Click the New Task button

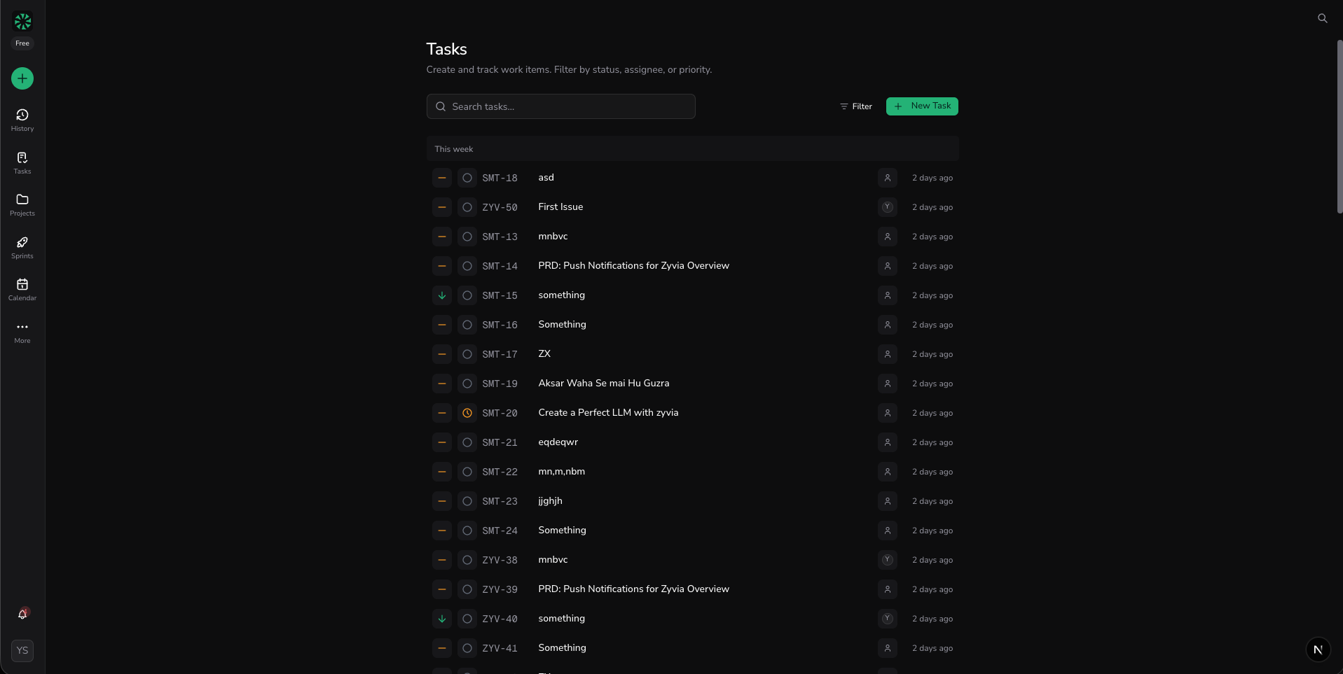922,106
